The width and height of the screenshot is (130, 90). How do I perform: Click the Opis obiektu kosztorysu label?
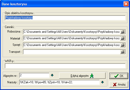pos(20,13)
